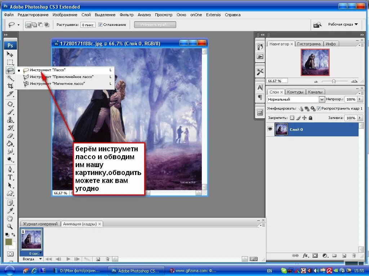This screenshot has height=276, width=369.
Task: Create new adjustment layer icon
Action: (325, 256)
